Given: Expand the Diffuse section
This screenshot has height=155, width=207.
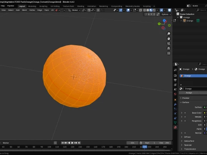Looking at the screenshot, I should coord(182,137).
